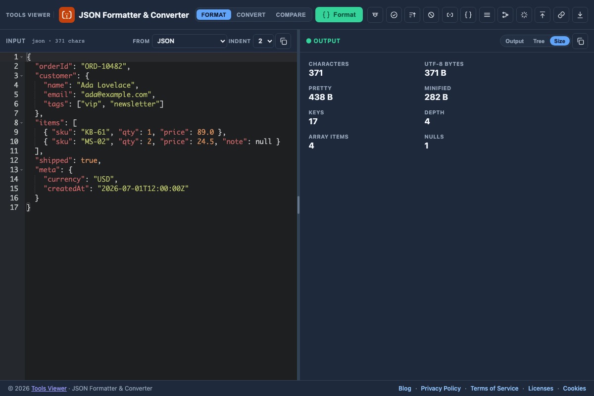This screenshot has height=396, width=594.
Task: Click the DEPTH 4 stat value
Action: (427, 121)
